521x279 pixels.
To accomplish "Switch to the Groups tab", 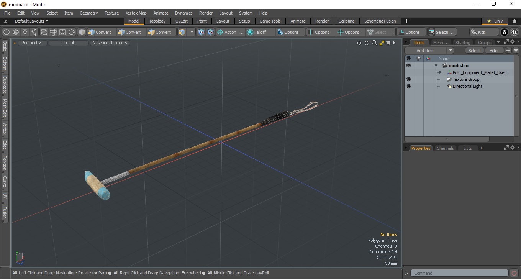I will point(485,43).
